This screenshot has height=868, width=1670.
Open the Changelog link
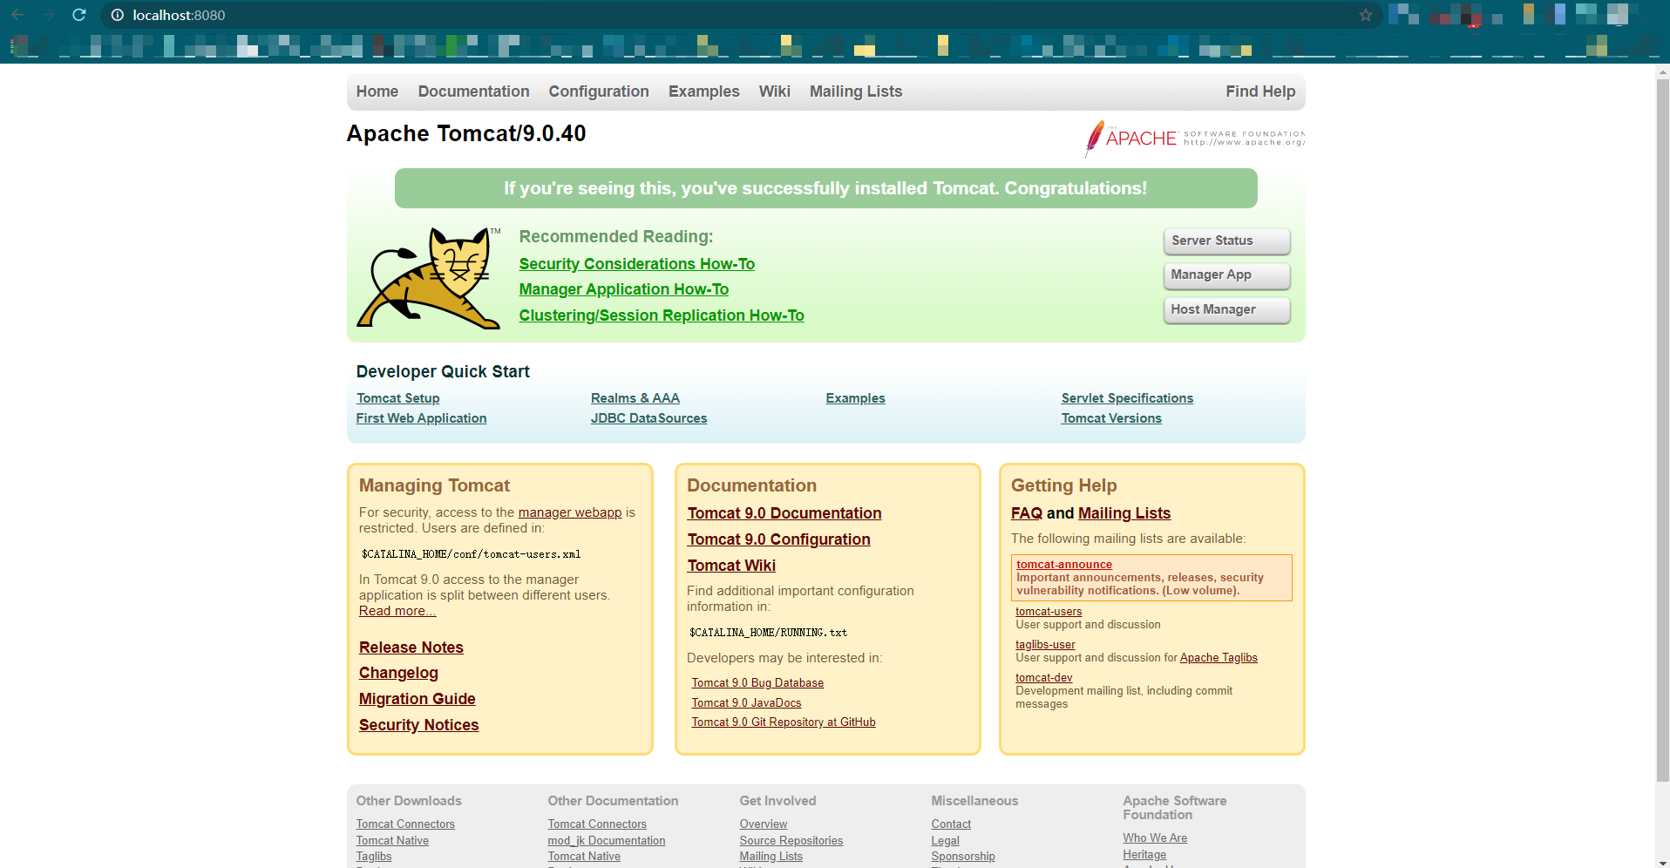tap(398, 673)
